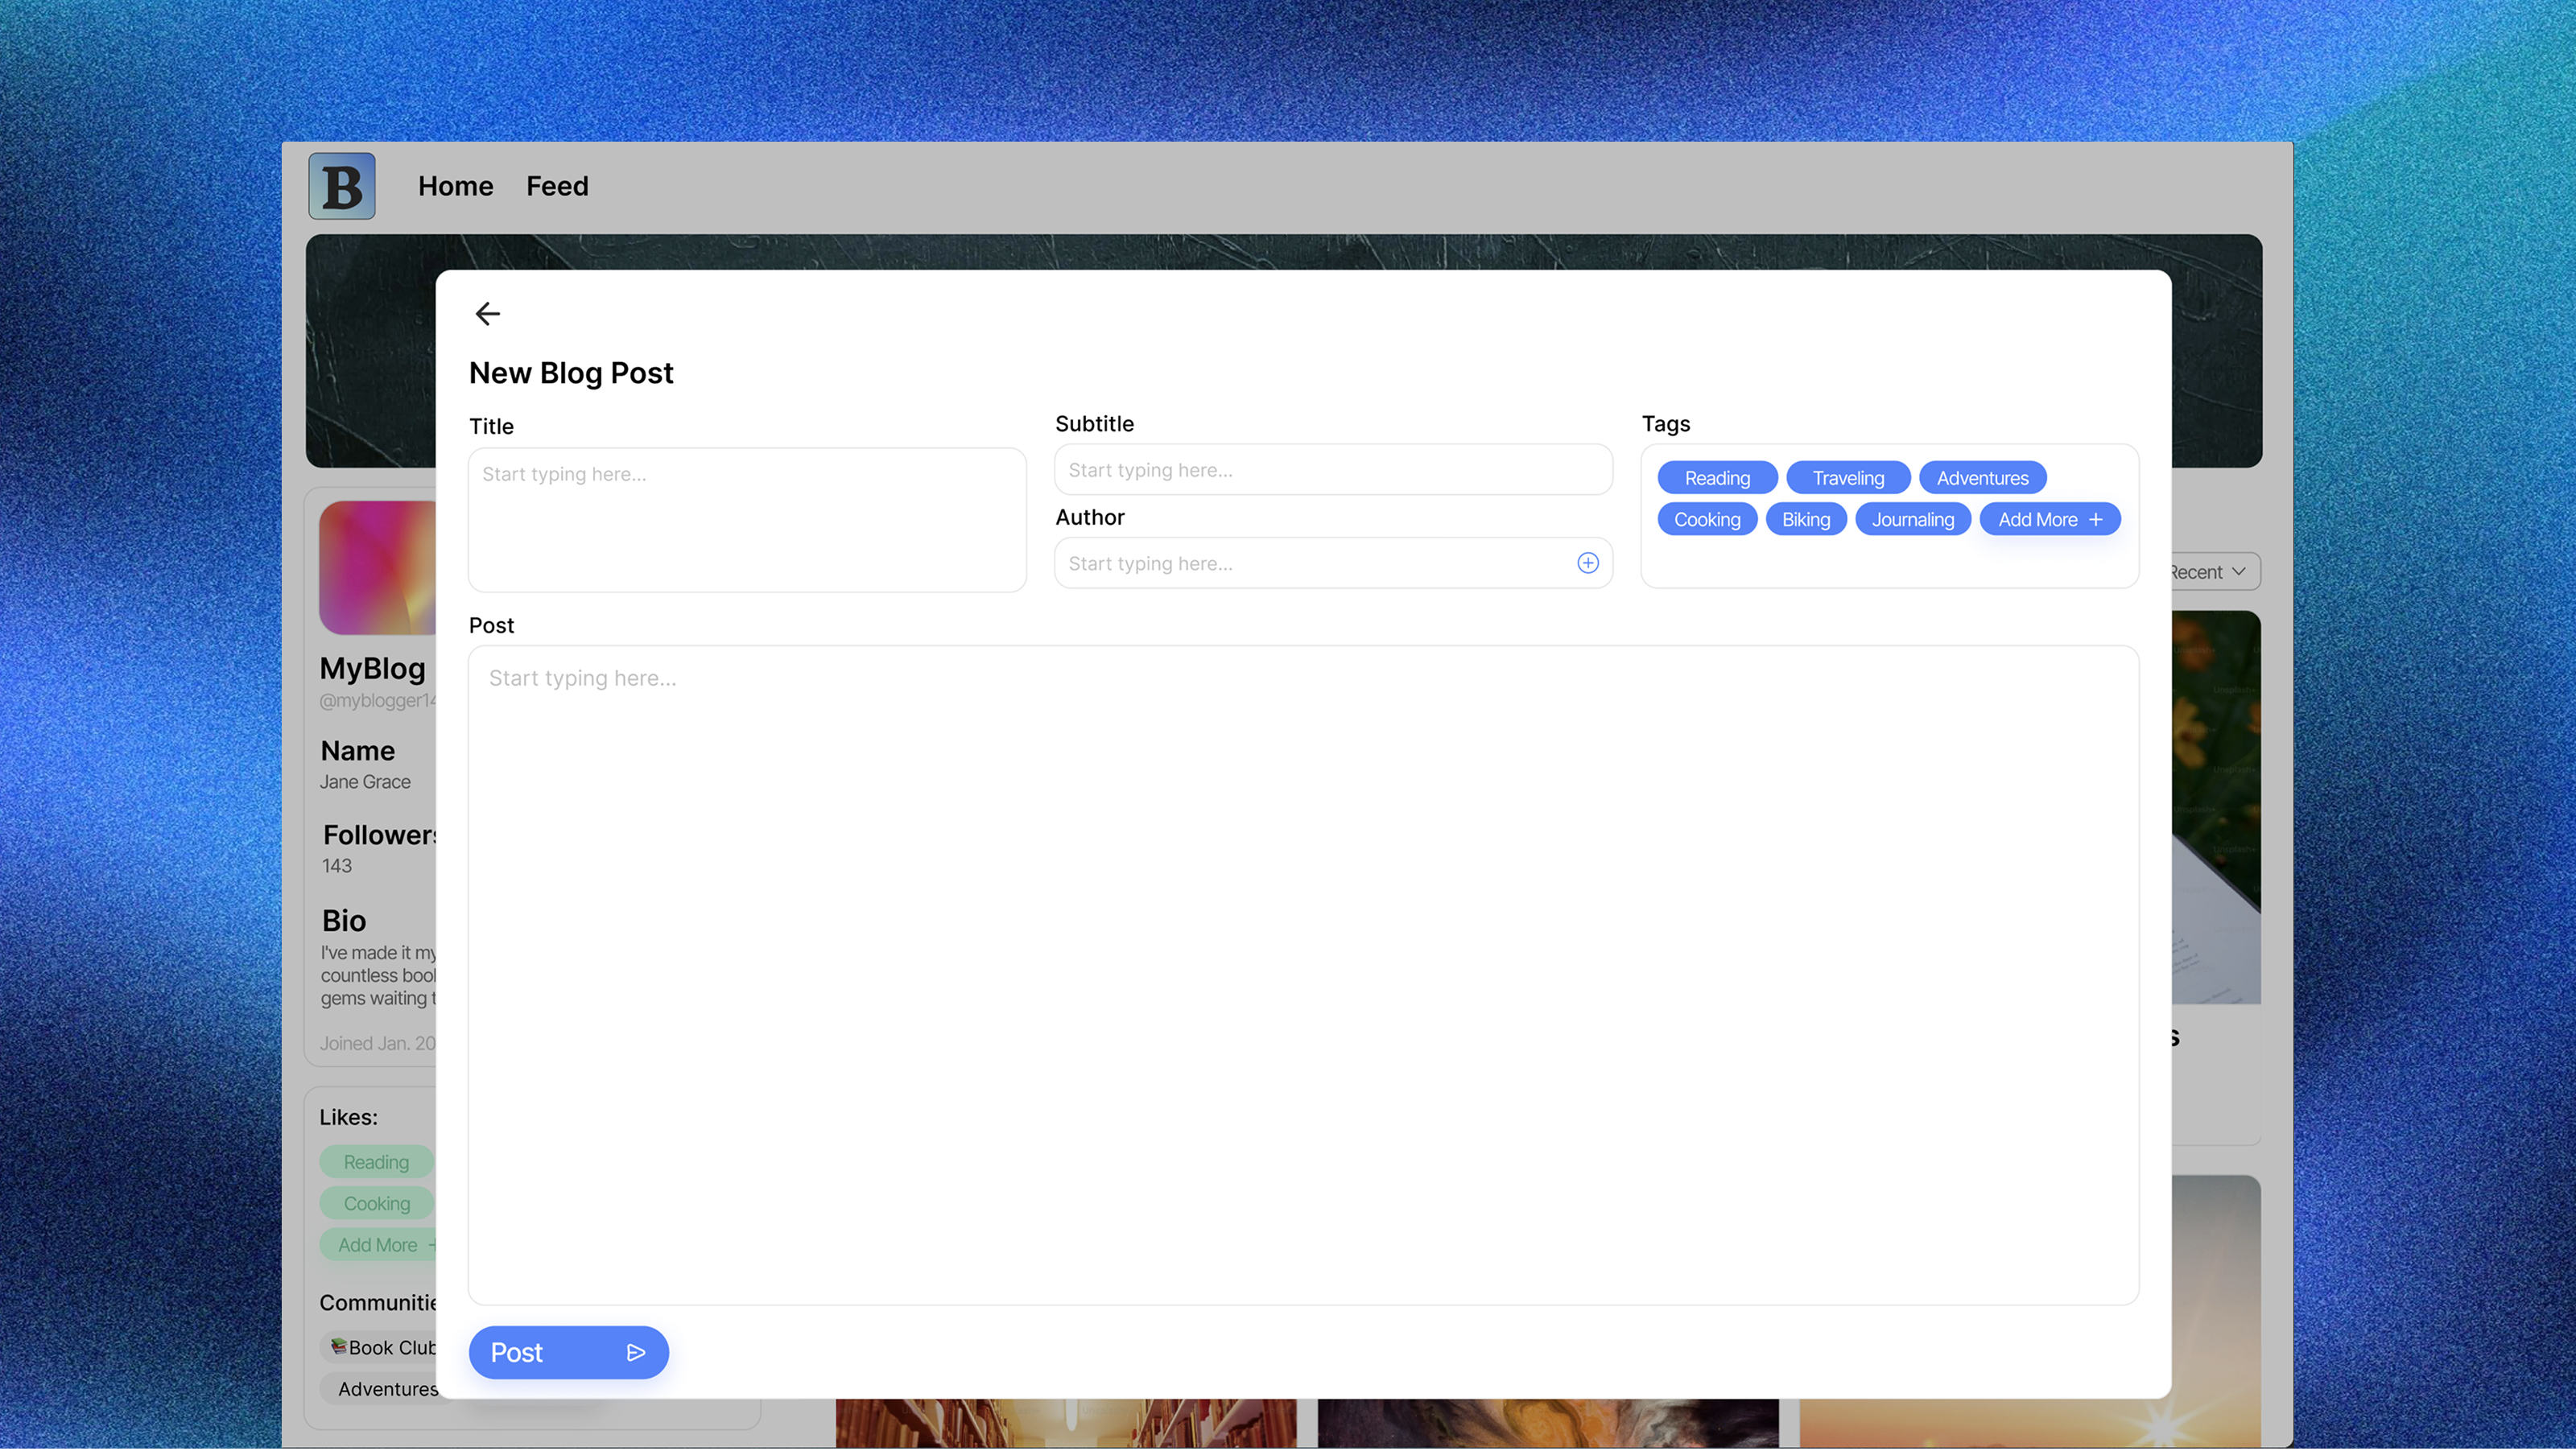Viewport: 2576px width, 1451px height.
Task: Click the Subtitle input field
Action: [x=1332, y=470]
